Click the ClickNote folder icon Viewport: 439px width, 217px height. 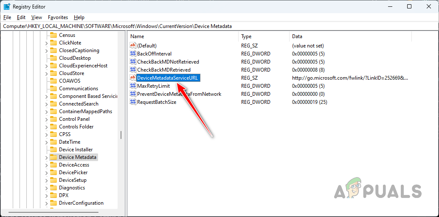pyautogui.click(x=53, y=43)
